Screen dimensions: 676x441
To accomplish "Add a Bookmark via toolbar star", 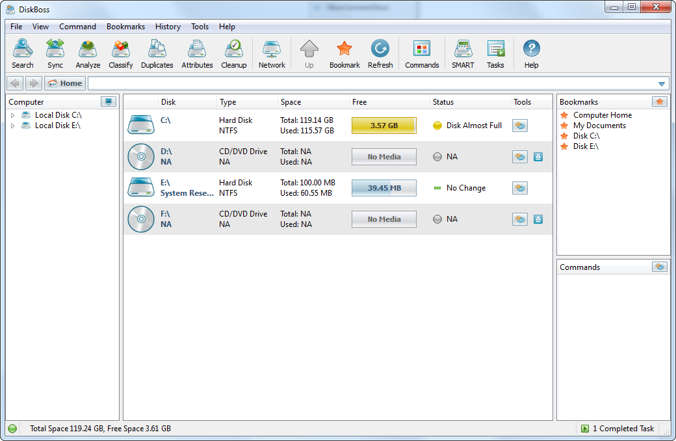I will (x=344, y=53).
